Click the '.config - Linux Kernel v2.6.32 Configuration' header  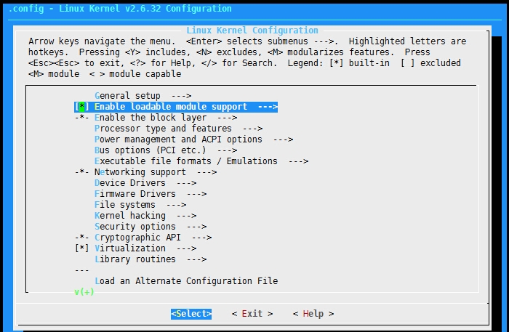pos(120,9)
